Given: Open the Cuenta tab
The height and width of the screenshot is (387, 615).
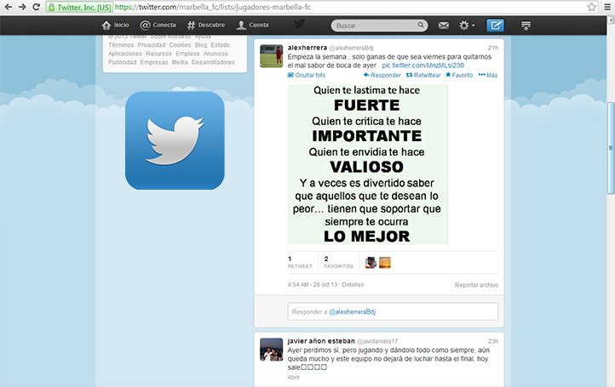Looking at the screenshot, I should pos(253,25).
